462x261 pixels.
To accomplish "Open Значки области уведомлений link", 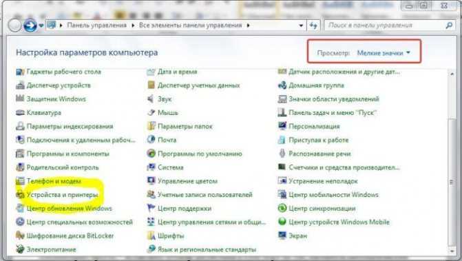I will pos(334,99).
